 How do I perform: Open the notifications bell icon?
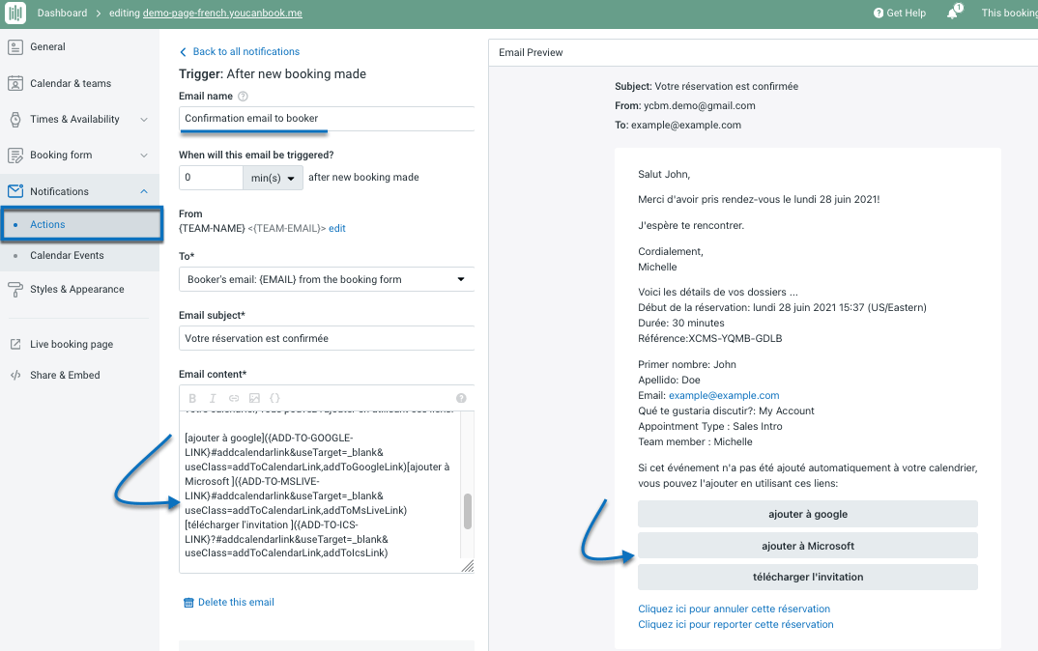[x=953, y=13]
